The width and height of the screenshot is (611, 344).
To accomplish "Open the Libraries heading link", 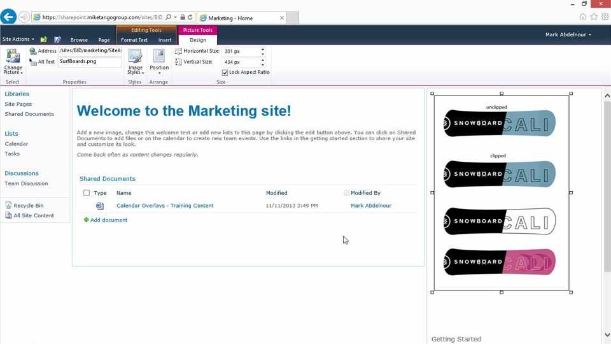I will (17, 94).
